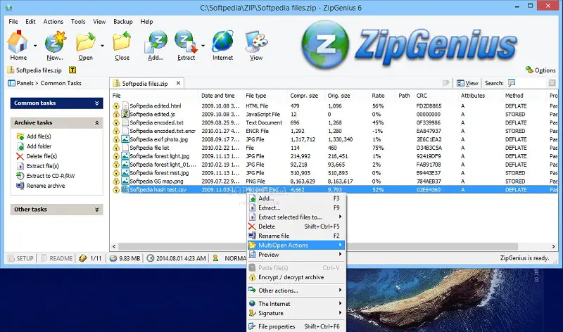Open the Edit menu
Image resolution: width=563 pixels, height=332 pixels.
30,22
